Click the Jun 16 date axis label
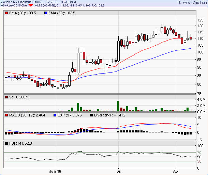The image size is (208, 175). tap(55, 171)
